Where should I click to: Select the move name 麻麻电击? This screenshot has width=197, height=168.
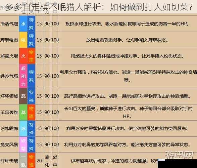[9, 40]
